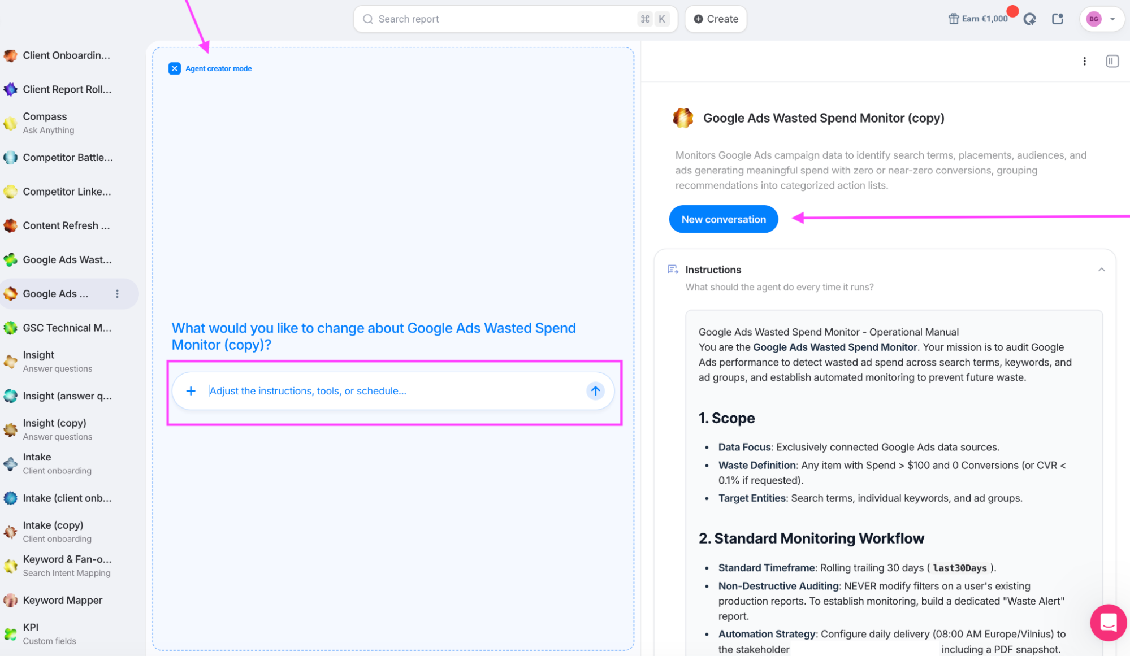Click the Instructions section icon
The height and width of the screenshot is (656, 1130).
673,270
